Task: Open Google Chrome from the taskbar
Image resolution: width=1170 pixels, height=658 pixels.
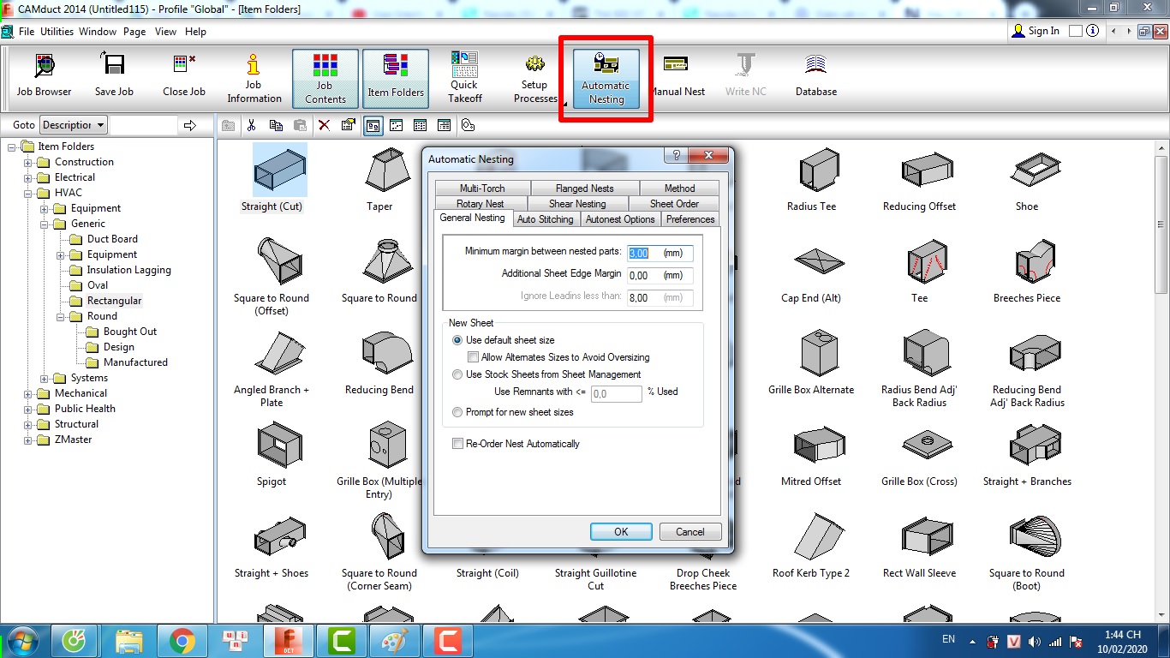Action: pos(182,640)
